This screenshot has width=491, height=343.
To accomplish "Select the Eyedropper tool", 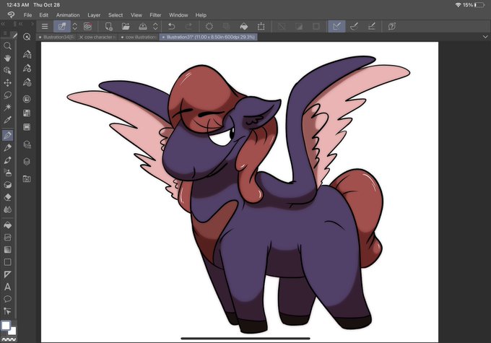I will 7,120.
